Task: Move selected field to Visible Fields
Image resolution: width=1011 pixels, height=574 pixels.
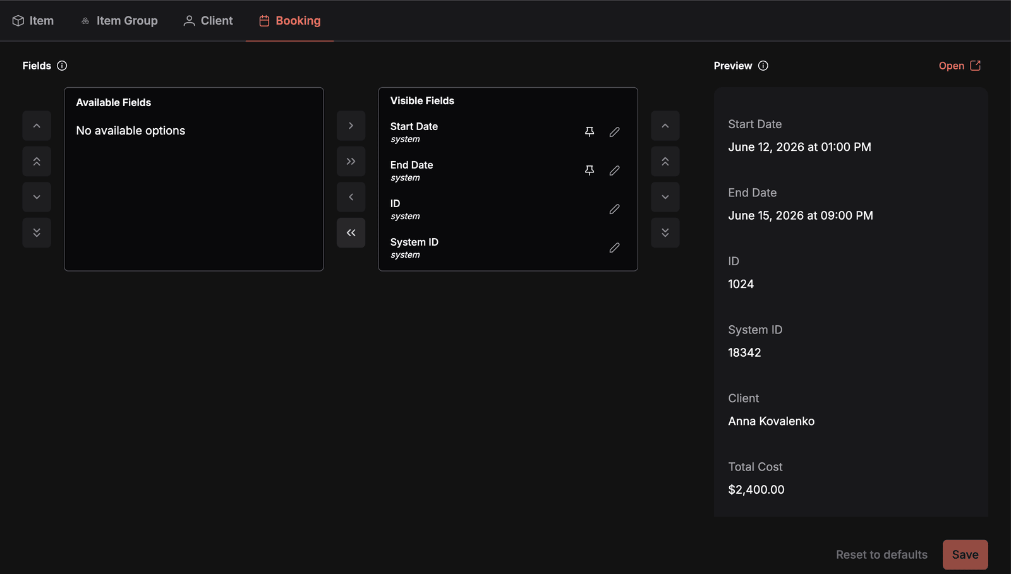Action: 351,126
